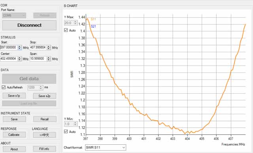Toggle the AutoRefresh checkbox
253x153 pixels.
pos(4,87)
